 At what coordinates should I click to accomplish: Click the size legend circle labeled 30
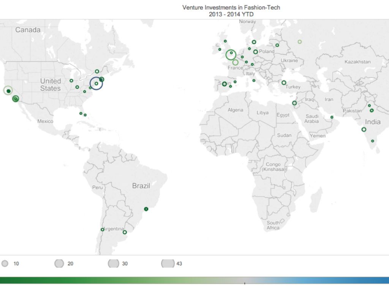click(114, 263)
